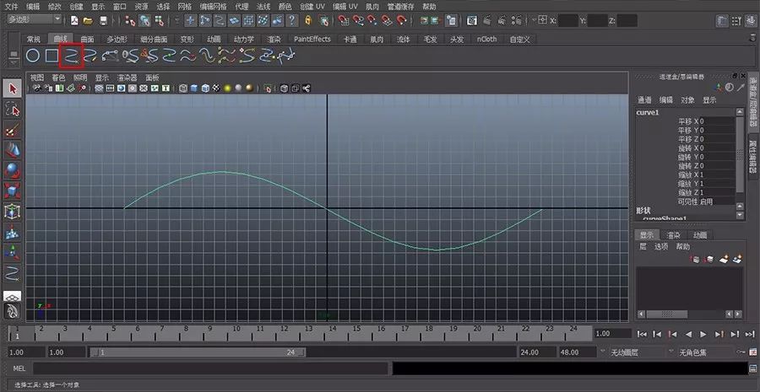Click the last-used curve tool in toolbox
Screen dimensions: 760x392
click(x=12, y=273)
